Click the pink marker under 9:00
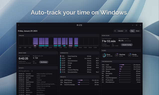This screenshot has width=159, height=95. point(35,46)
